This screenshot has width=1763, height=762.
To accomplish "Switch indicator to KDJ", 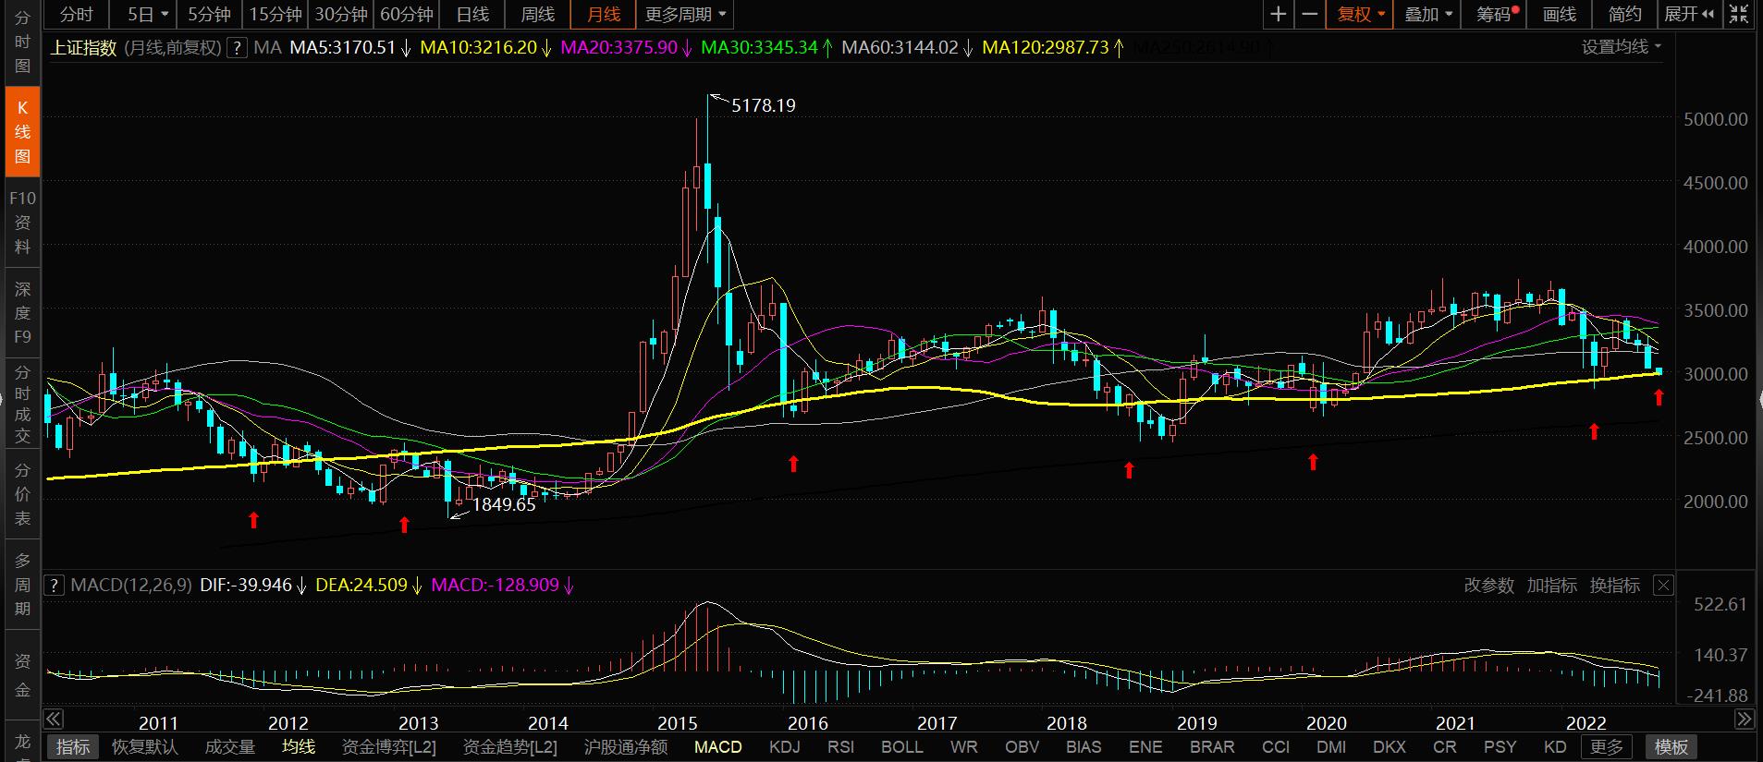I will [x=784, y=746].
